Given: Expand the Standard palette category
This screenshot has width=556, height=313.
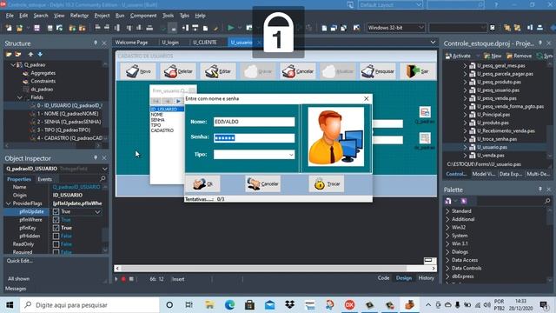Looking at the screenshot, I should (447, 210).
